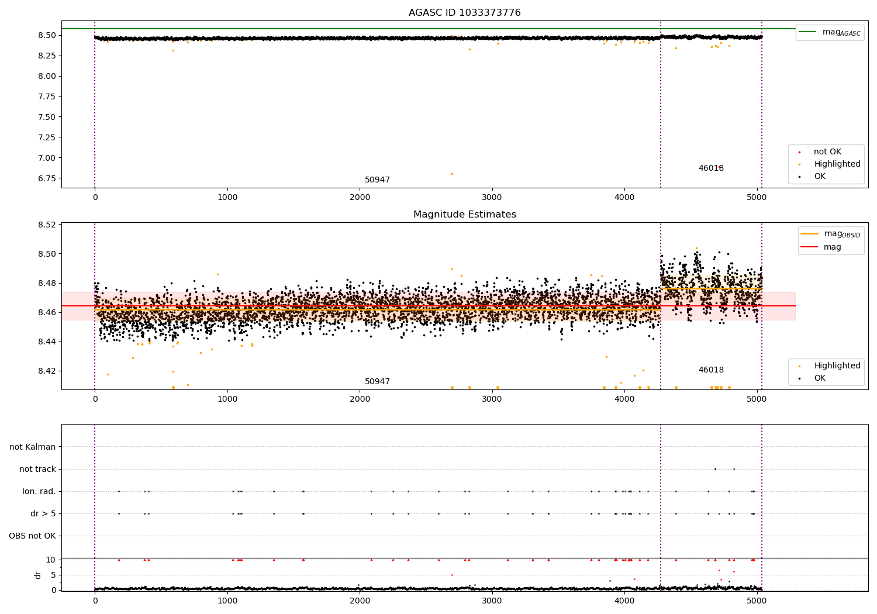This screenshot has width=877, height=614.
Task: Click the 4000 x-tick under the dr plot
Action: tap(624, 601)
